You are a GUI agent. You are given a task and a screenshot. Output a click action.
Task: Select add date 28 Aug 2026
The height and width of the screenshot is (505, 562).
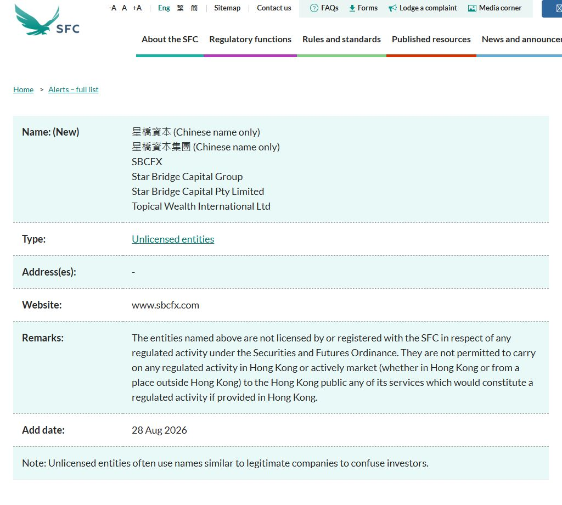pyautogui.click(x=159, y=430)
